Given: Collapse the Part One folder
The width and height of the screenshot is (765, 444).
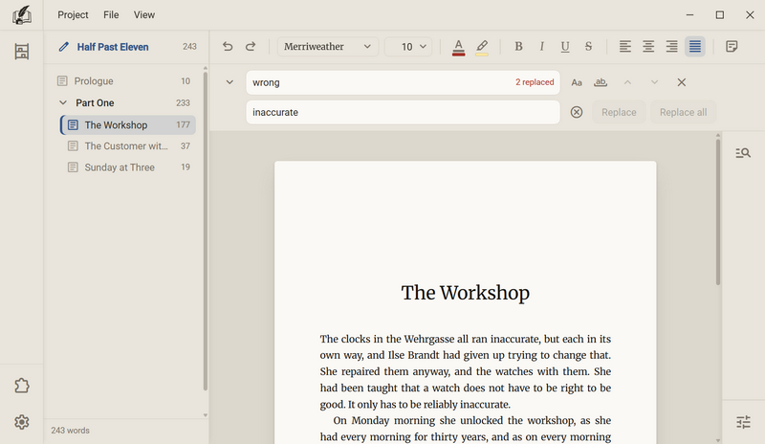Looking at the screenshot, I should [63, 102].
